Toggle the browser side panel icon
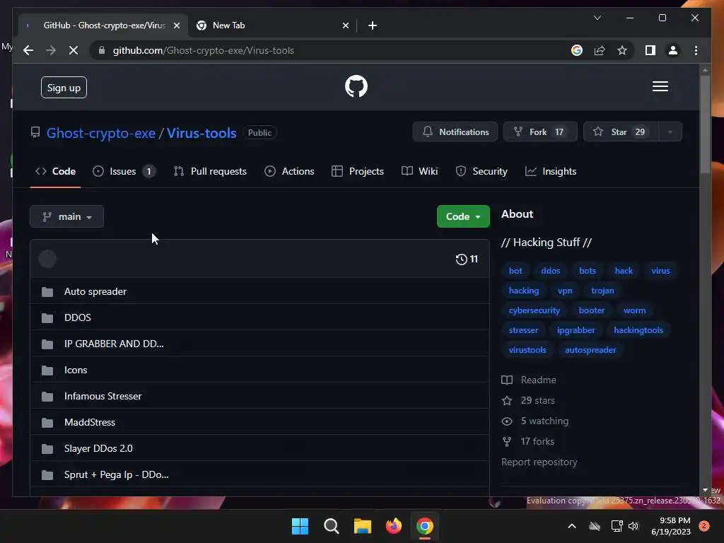This screenshot has height=543, width=724. coord(650,50)
